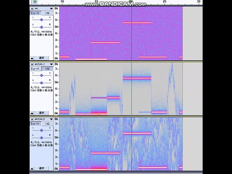Click the 6k label on sinf_sin_8 frequency scale
The image size is (232, 174).
[x=56, y=130]
